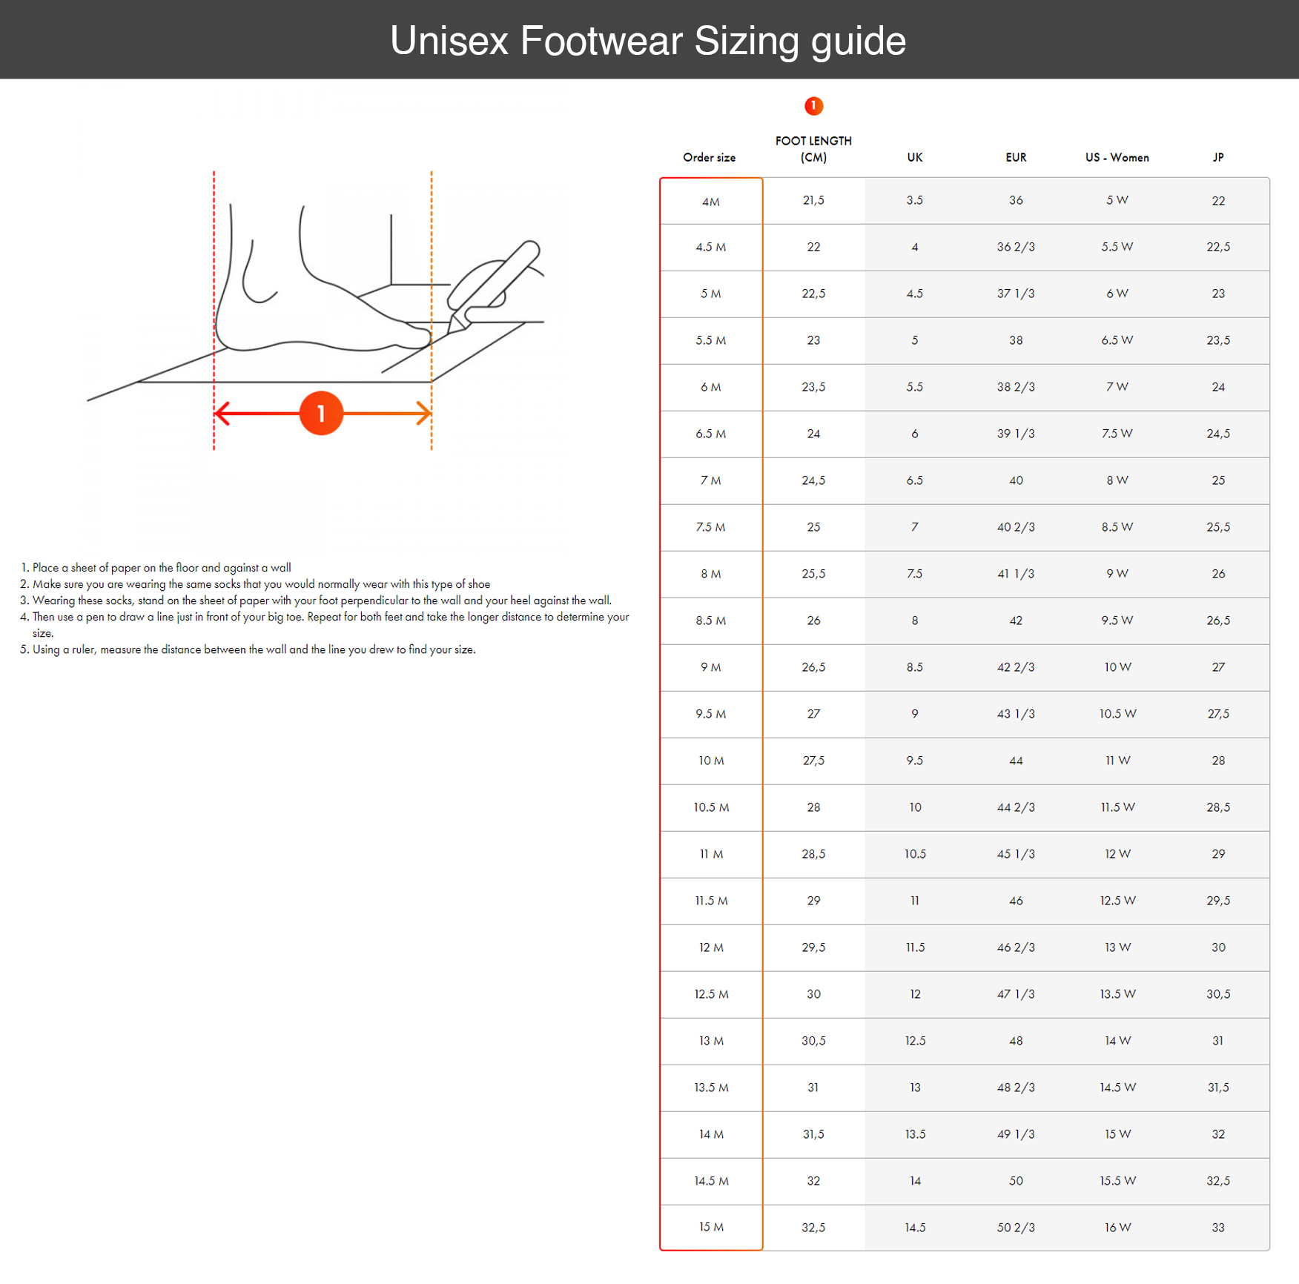Select the US - Women column header
Image resolution: width=1299 pixels, height=1284 pixels.
1117,157
